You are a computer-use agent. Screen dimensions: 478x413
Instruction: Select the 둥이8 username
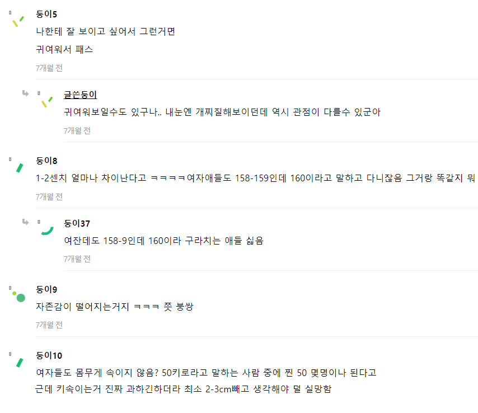(x=46, y=161)
